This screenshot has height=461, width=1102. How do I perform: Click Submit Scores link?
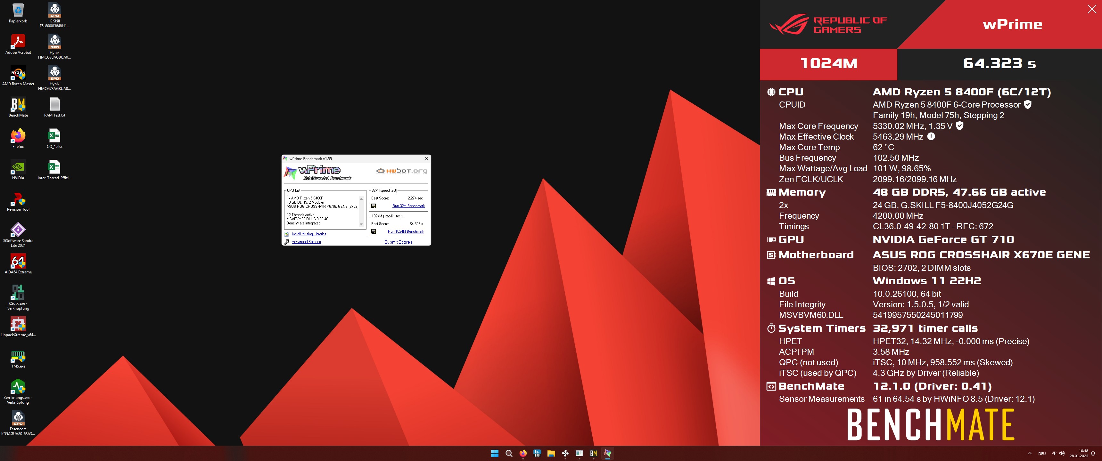(x=398, y=242)
